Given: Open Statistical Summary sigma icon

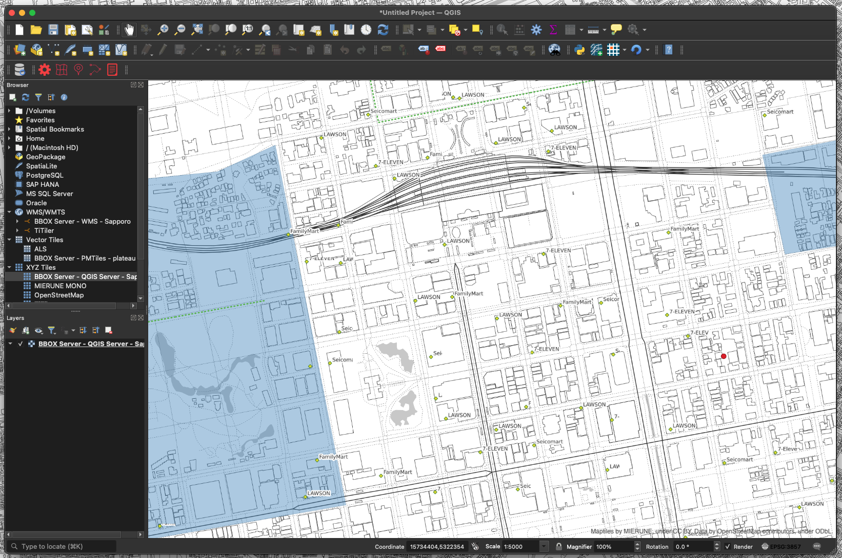Looking at the screenshot, I should click(x=553, y=30).
